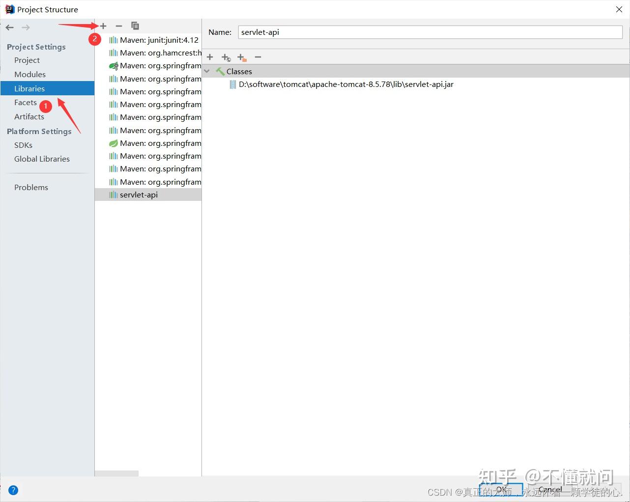
Task: Click the plus icon in the Classes panel toolbar
Action: (210, 57)
